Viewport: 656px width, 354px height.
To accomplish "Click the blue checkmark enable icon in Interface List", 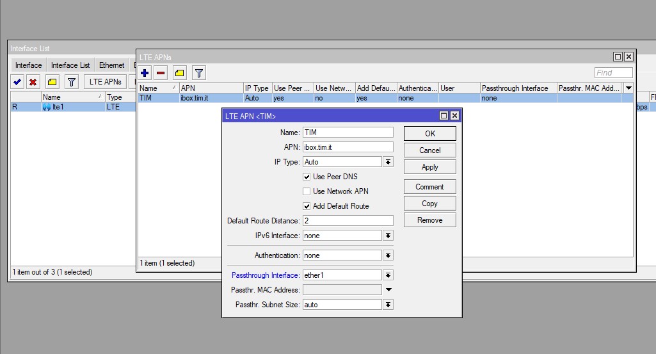I will tap(17, 82).
